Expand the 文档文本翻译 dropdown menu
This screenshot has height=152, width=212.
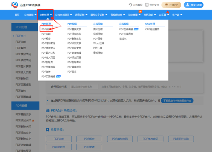pos(63,15)
